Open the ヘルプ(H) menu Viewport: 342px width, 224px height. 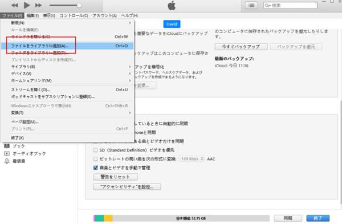(x=129, y=15)
